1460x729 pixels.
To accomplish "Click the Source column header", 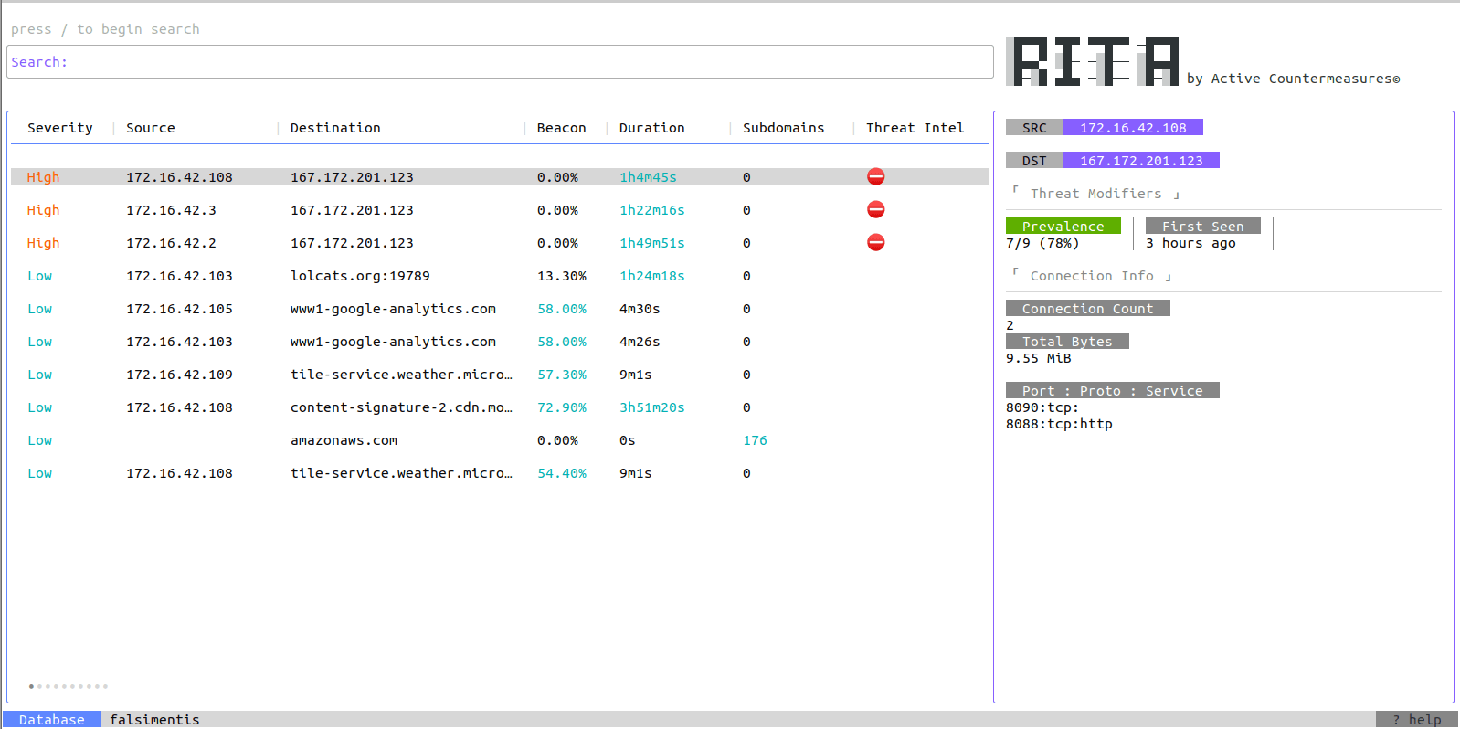I will (x=151, y=128).
